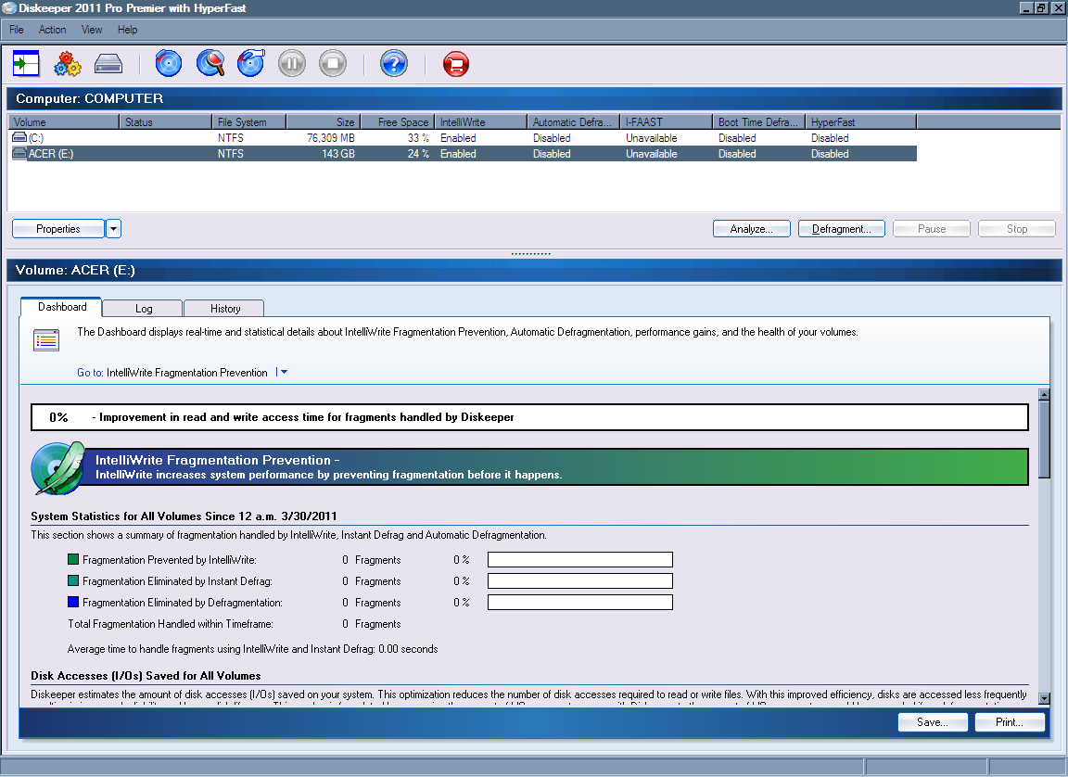Click the dashboard scrollbar down arrow
This screenshot has width=1068, height=777.
click(x=1044, y=698)
